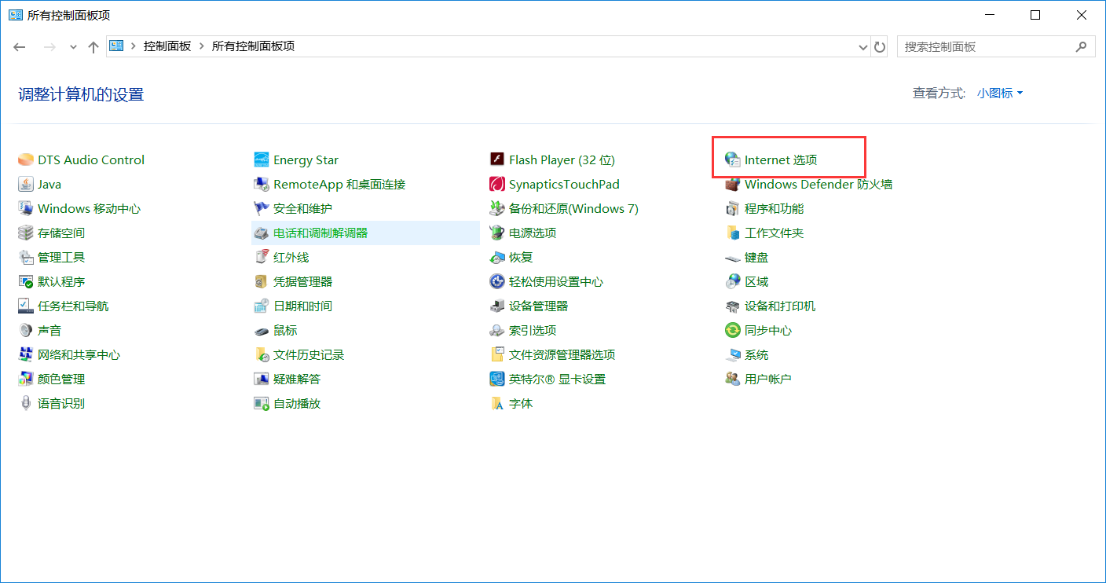Open the 字体 folder icon

[496, 404]
